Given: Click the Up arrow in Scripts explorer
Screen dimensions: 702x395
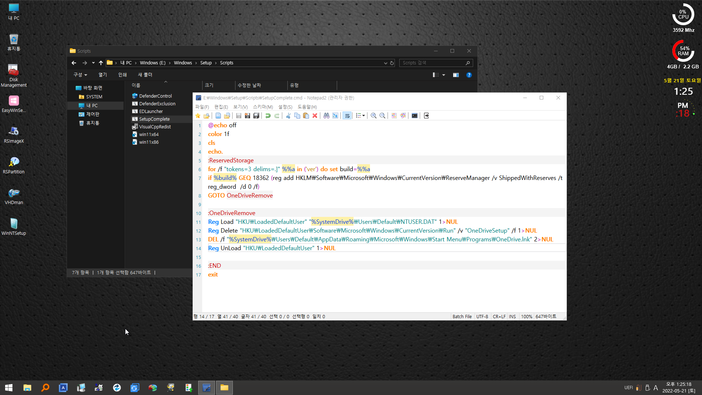Looking at the screenshot, I should point(101,63).
